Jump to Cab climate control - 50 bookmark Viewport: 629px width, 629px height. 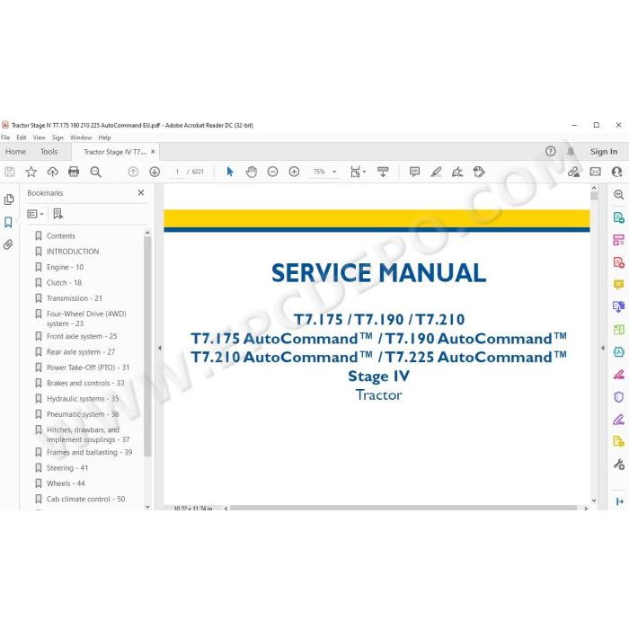point(86,499)
